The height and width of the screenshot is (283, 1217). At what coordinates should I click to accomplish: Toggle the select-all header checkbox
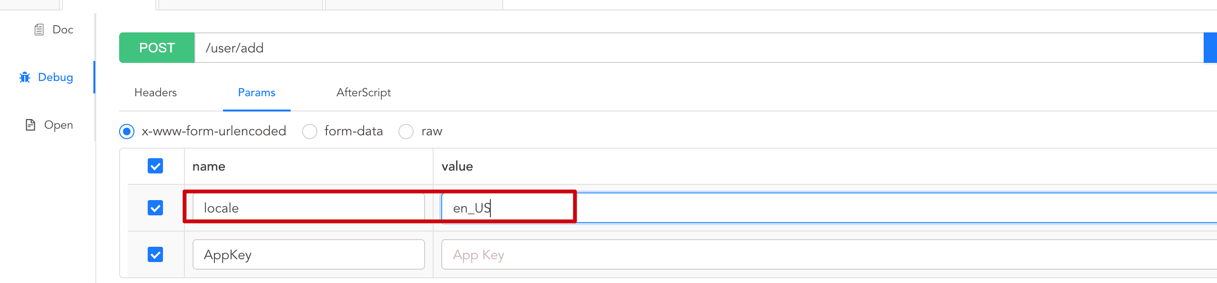click(x=155, y=166)
